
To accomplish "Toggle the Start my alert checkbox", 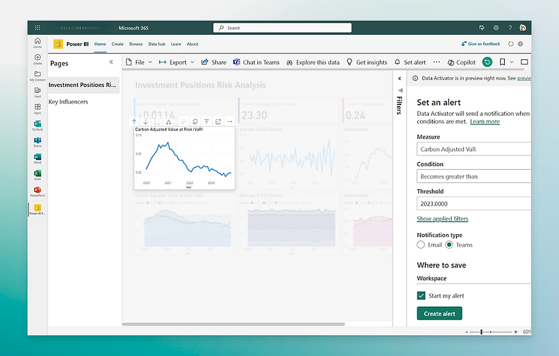I will (x=421, y=296).
